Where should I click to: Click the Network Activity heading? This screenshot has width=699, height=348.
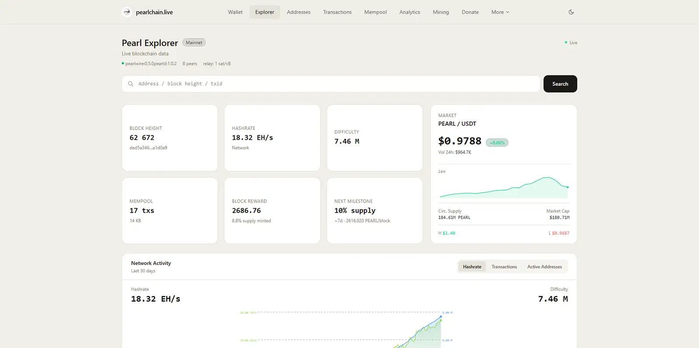pos(151,263)
